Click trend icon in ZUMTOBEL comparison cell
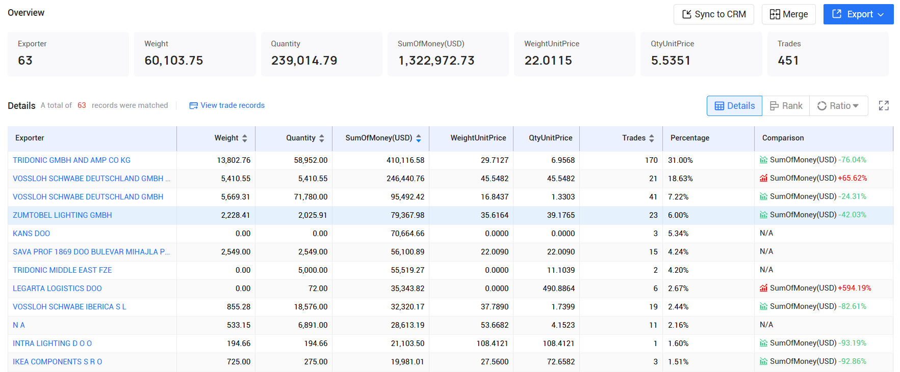 763,215
